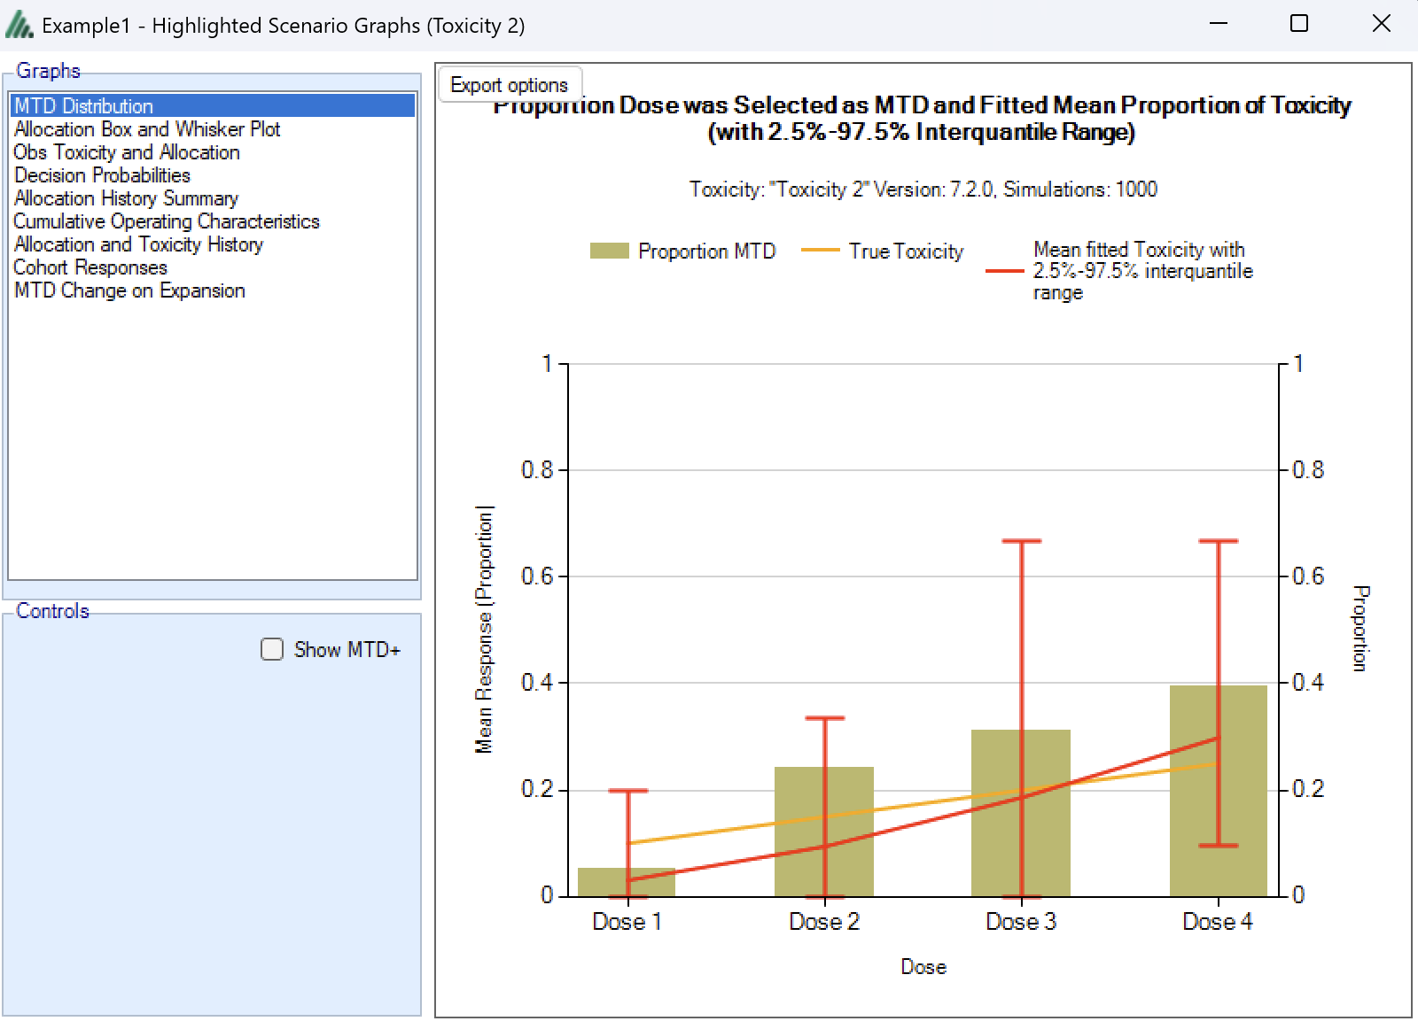This screenshot has height=1029, width=1418.
Task: View Cumulative Operating Characteristics graph
Action: pos(167,221)
